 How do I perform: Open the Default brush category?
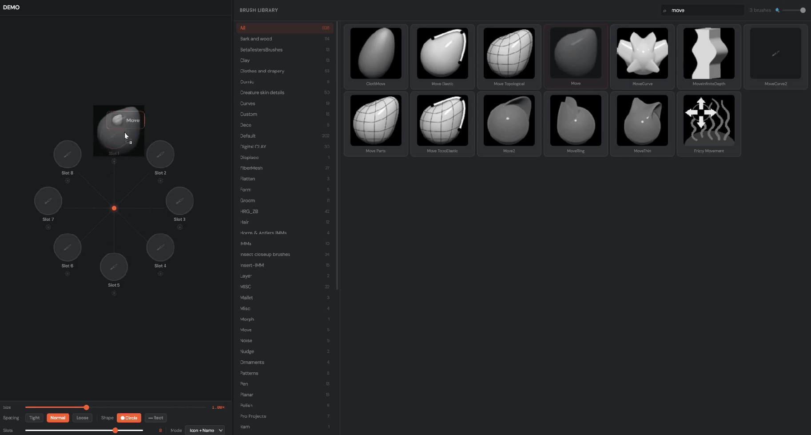tap(285, 136)
